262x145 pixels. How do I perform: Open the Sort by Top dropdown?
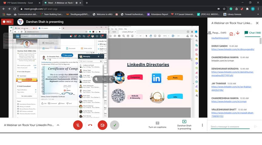(90, 53)
